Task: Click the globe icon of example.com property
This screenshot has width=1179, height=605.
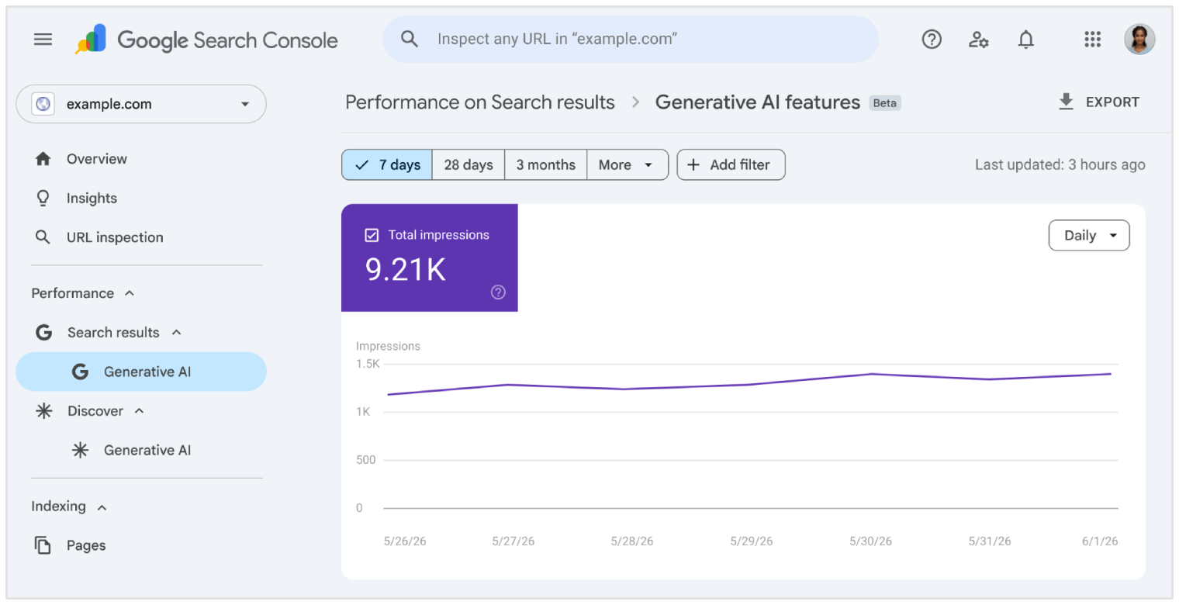Action: [x=43, y=104]
